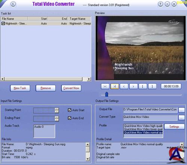This screenshot has width=187, height=165.
Task: Click the Ending Point input field
Action: coord(44,119)
